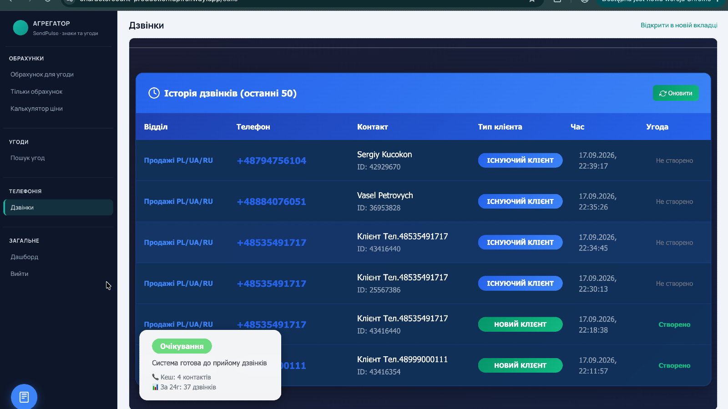Click Новий клієнт badge in 22:11:57 row
Image resolution: width=728 pixels, height=409 pixels.
(520, 365)
